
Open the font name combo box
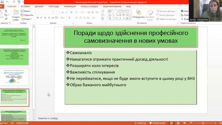coord(45,12)
